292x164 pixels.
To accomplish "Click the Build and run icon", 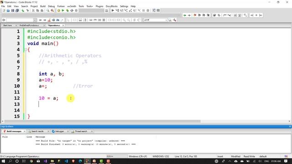I will (x=68, y=10).
